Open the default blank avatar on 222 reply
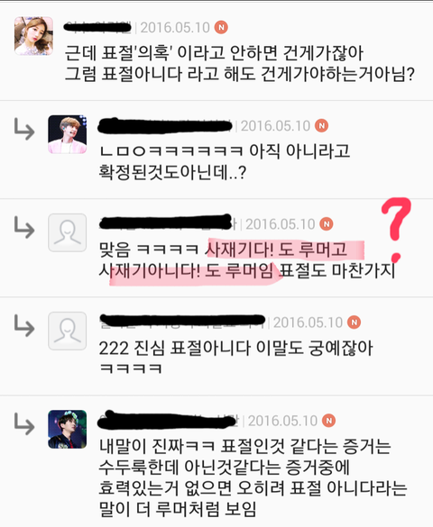This screenshot has width=433, height=527. [x=68, y=331]
